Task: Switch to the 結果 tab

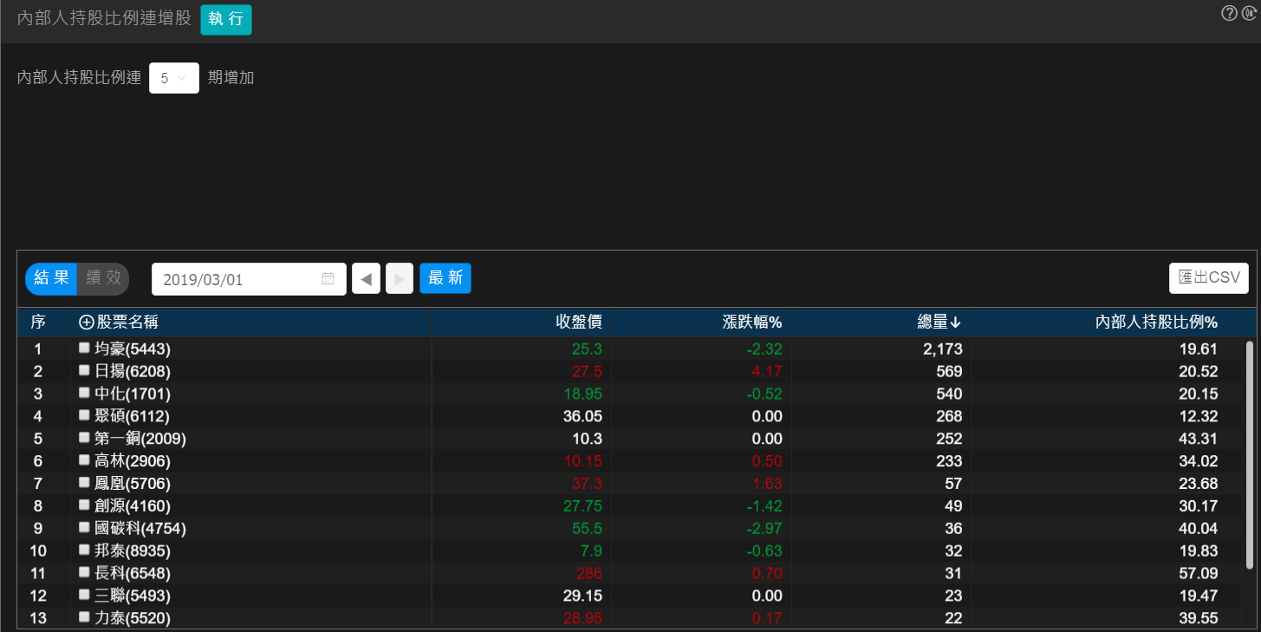Action: click(x=51, y=278)
